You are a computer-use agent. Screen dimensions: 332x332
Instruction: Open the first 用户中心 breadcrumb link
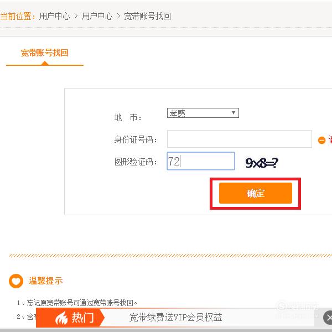coord(54,16)
